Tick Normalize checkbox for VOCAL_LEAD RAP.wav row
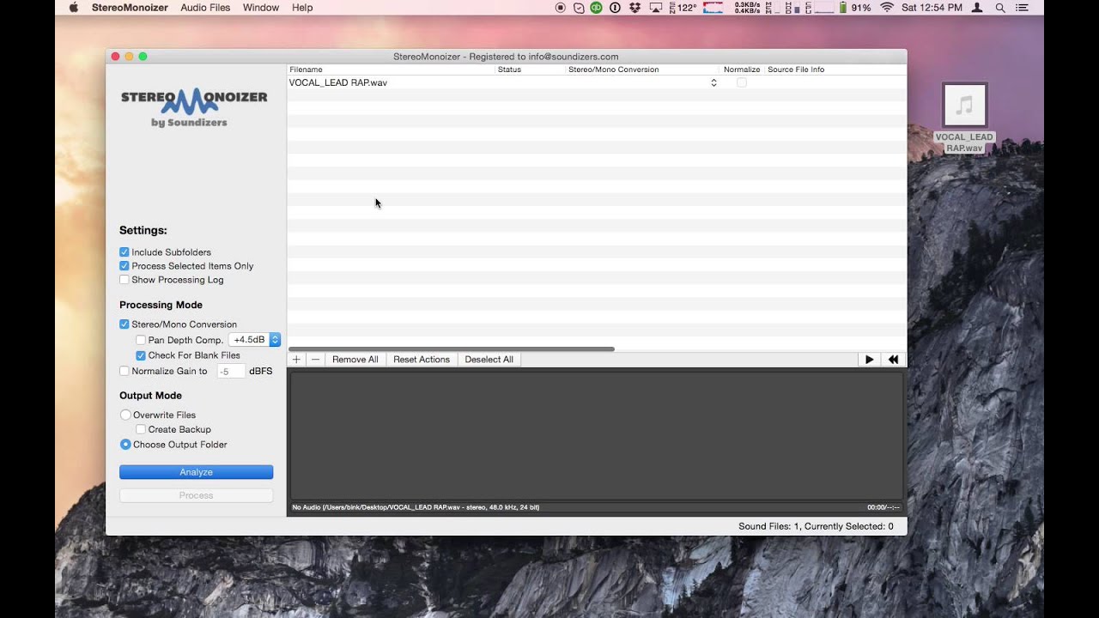The height and width of the screenshot is (618, 1099). click(742, 82)
